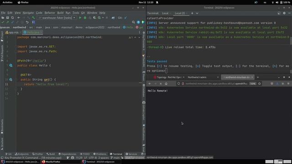Click the Save All disk icon

7,18
